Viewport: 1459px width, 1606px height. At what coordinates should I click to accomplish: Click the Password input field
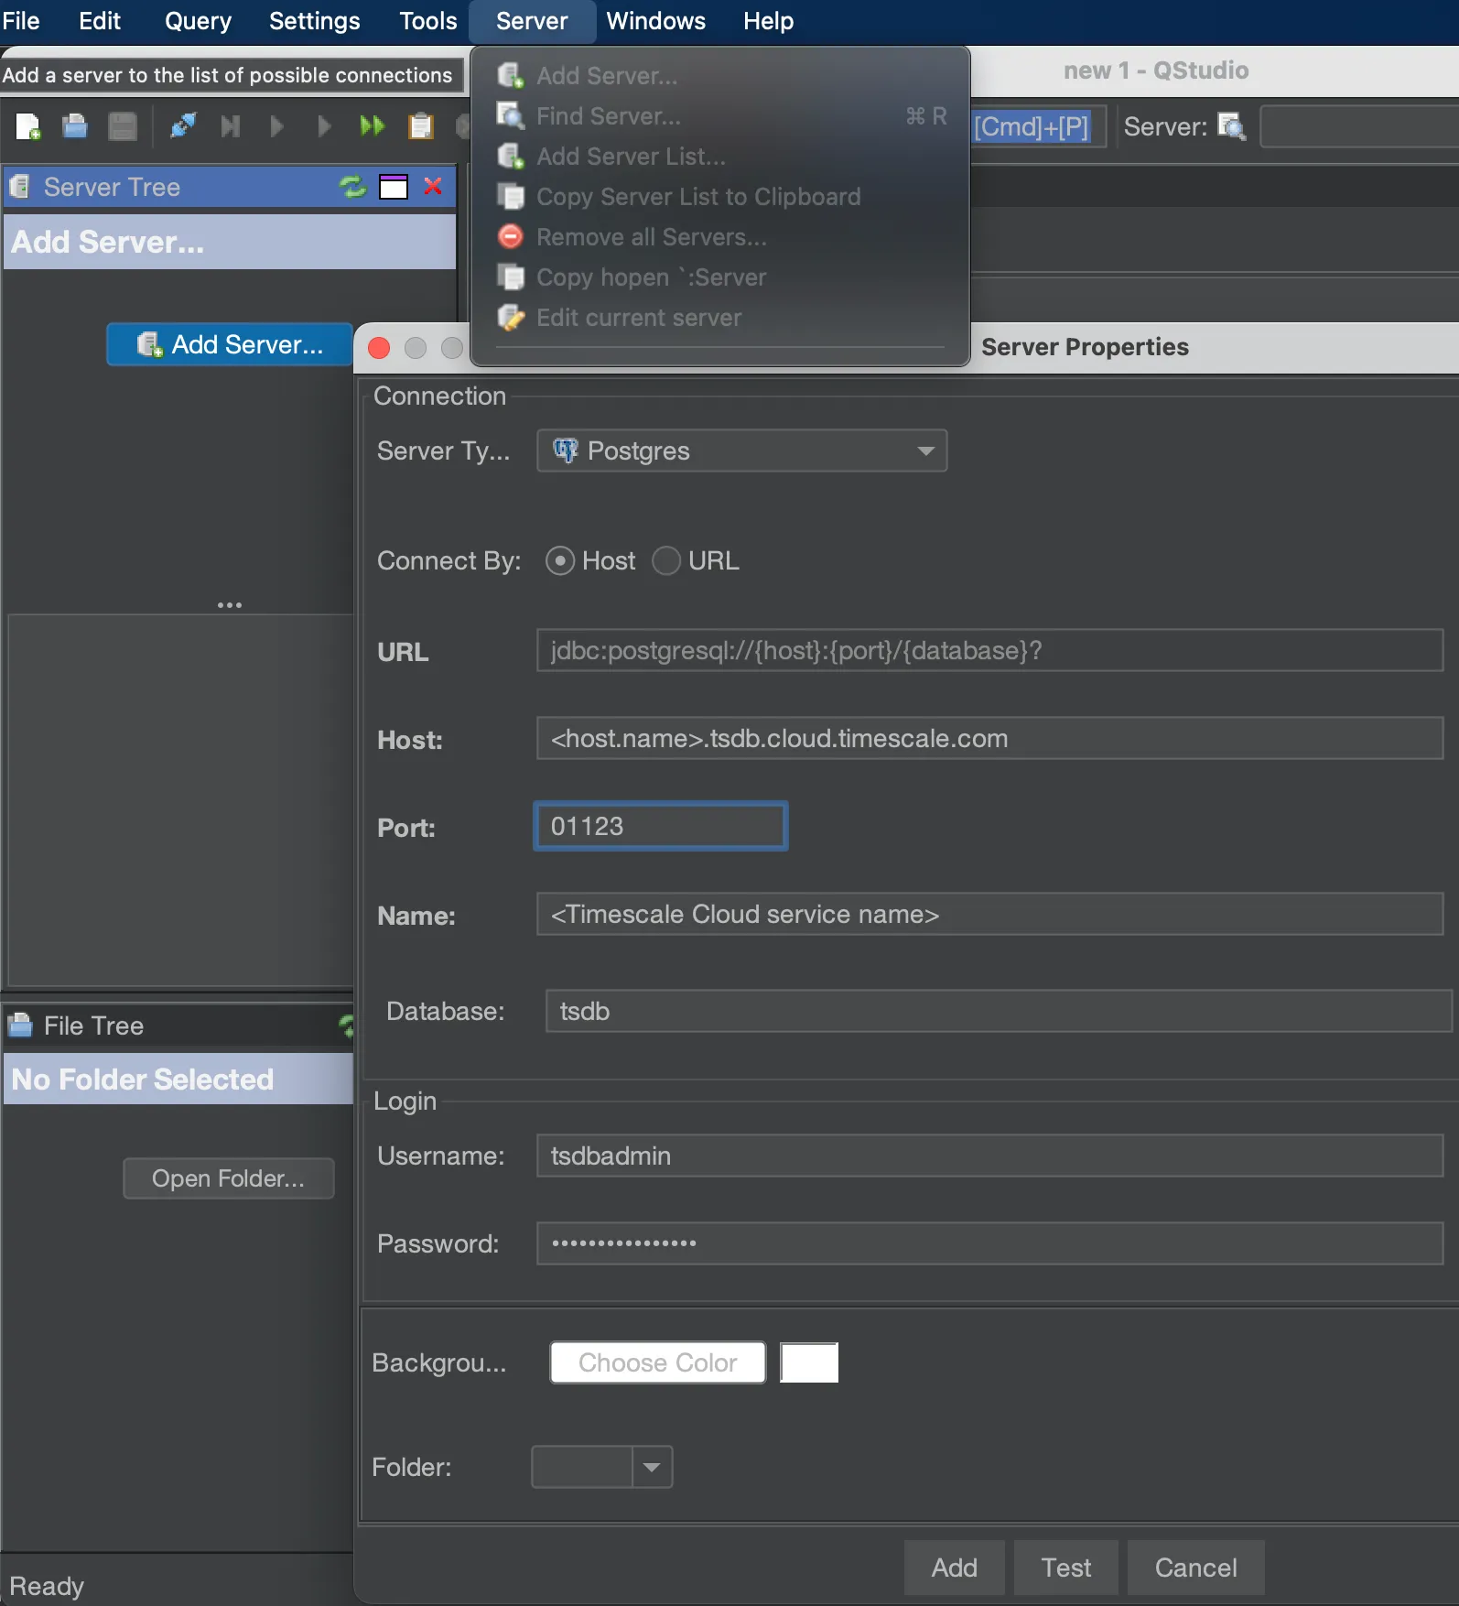click(x=990, y=1243)
